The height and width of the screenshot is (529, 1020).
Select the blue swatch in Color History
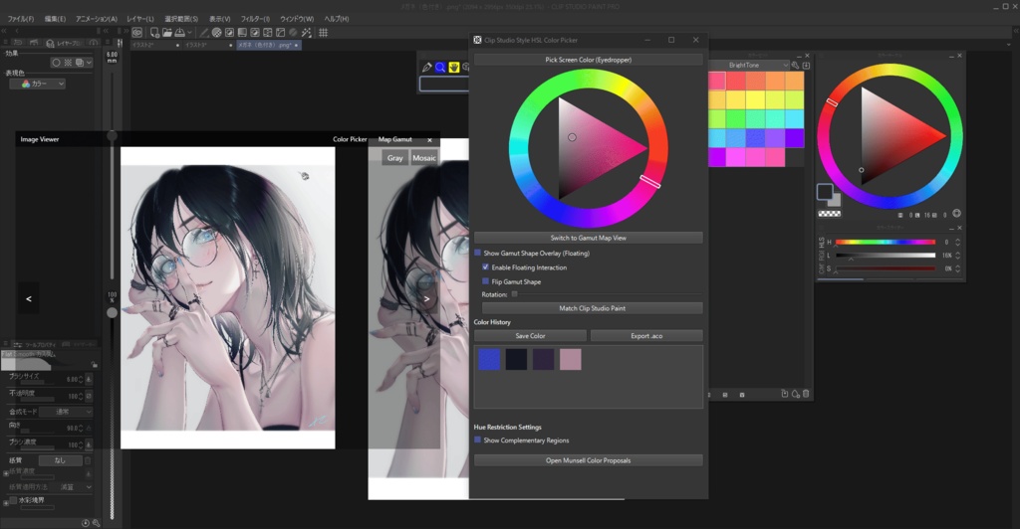pyautogui.click(x=489, y=359)
